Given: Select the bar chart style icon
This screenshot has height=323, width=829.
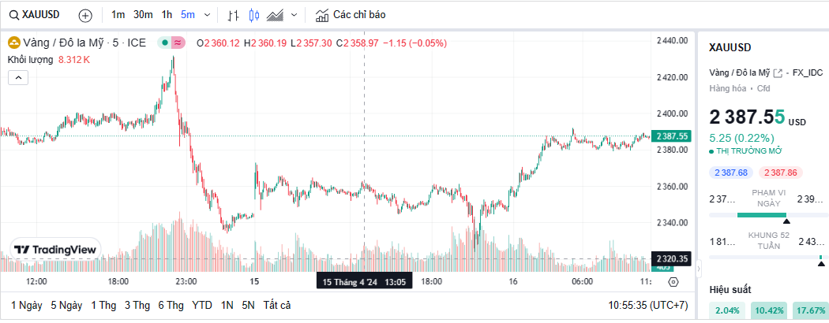Looking at the screenshot, I should point(233,15).
